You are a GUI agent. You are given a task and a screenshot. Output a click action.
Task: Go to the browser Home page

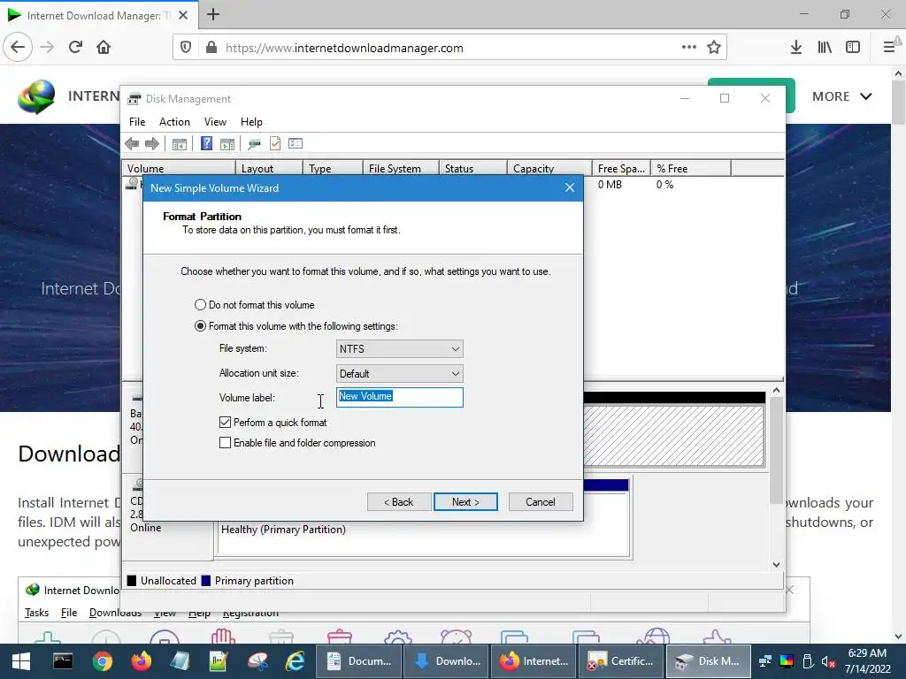point(104,48)
